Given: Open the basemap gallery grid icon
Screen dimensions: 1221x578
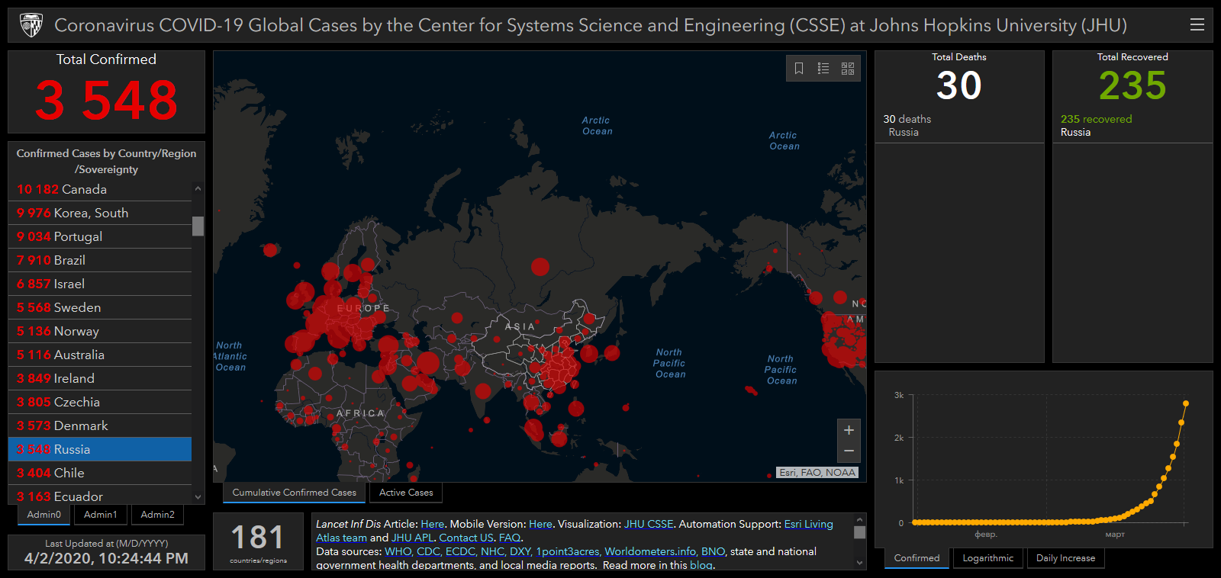Looking at the screenshot, I should point(848,69).
